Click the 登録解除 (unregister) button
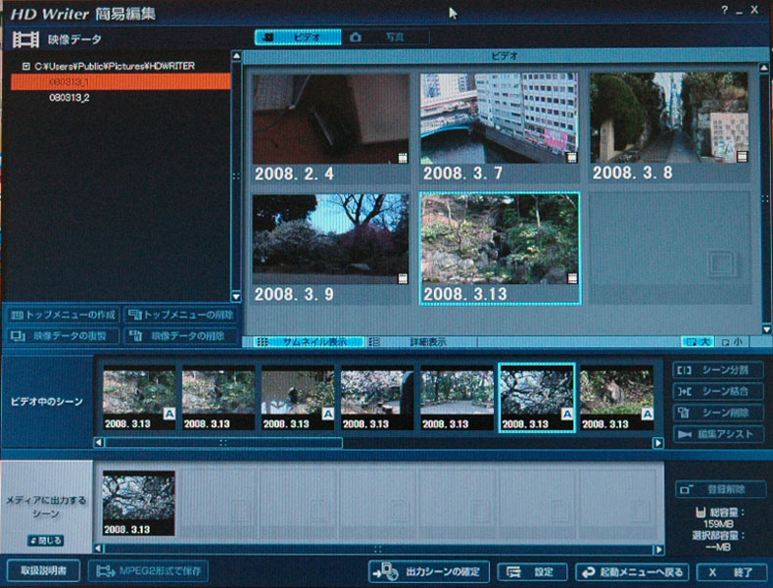The height and width of the screenshot is (588, 773). (719, 489)
